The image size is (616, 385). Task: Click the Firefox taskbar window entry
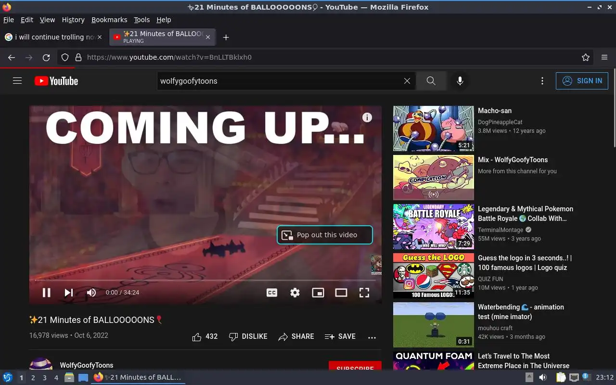click(138, 378)
